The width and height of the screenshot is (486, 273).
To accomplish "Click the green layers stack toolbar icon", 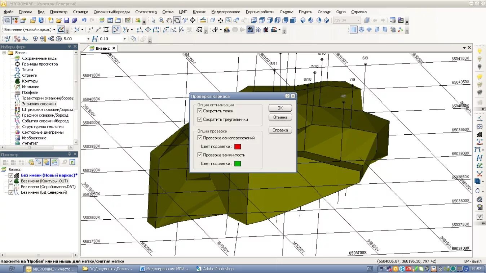I will 102,21.
